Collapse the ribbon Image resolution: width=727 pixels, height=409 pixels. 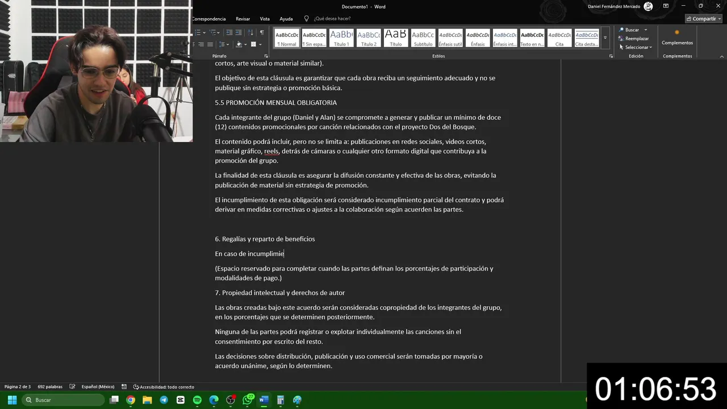coord(722,56)
